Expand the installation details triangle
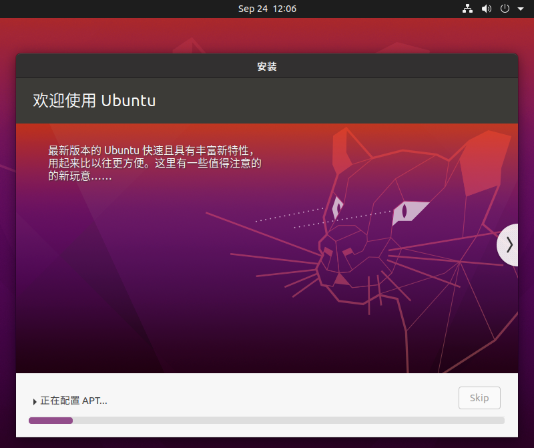 pos(35,402)
